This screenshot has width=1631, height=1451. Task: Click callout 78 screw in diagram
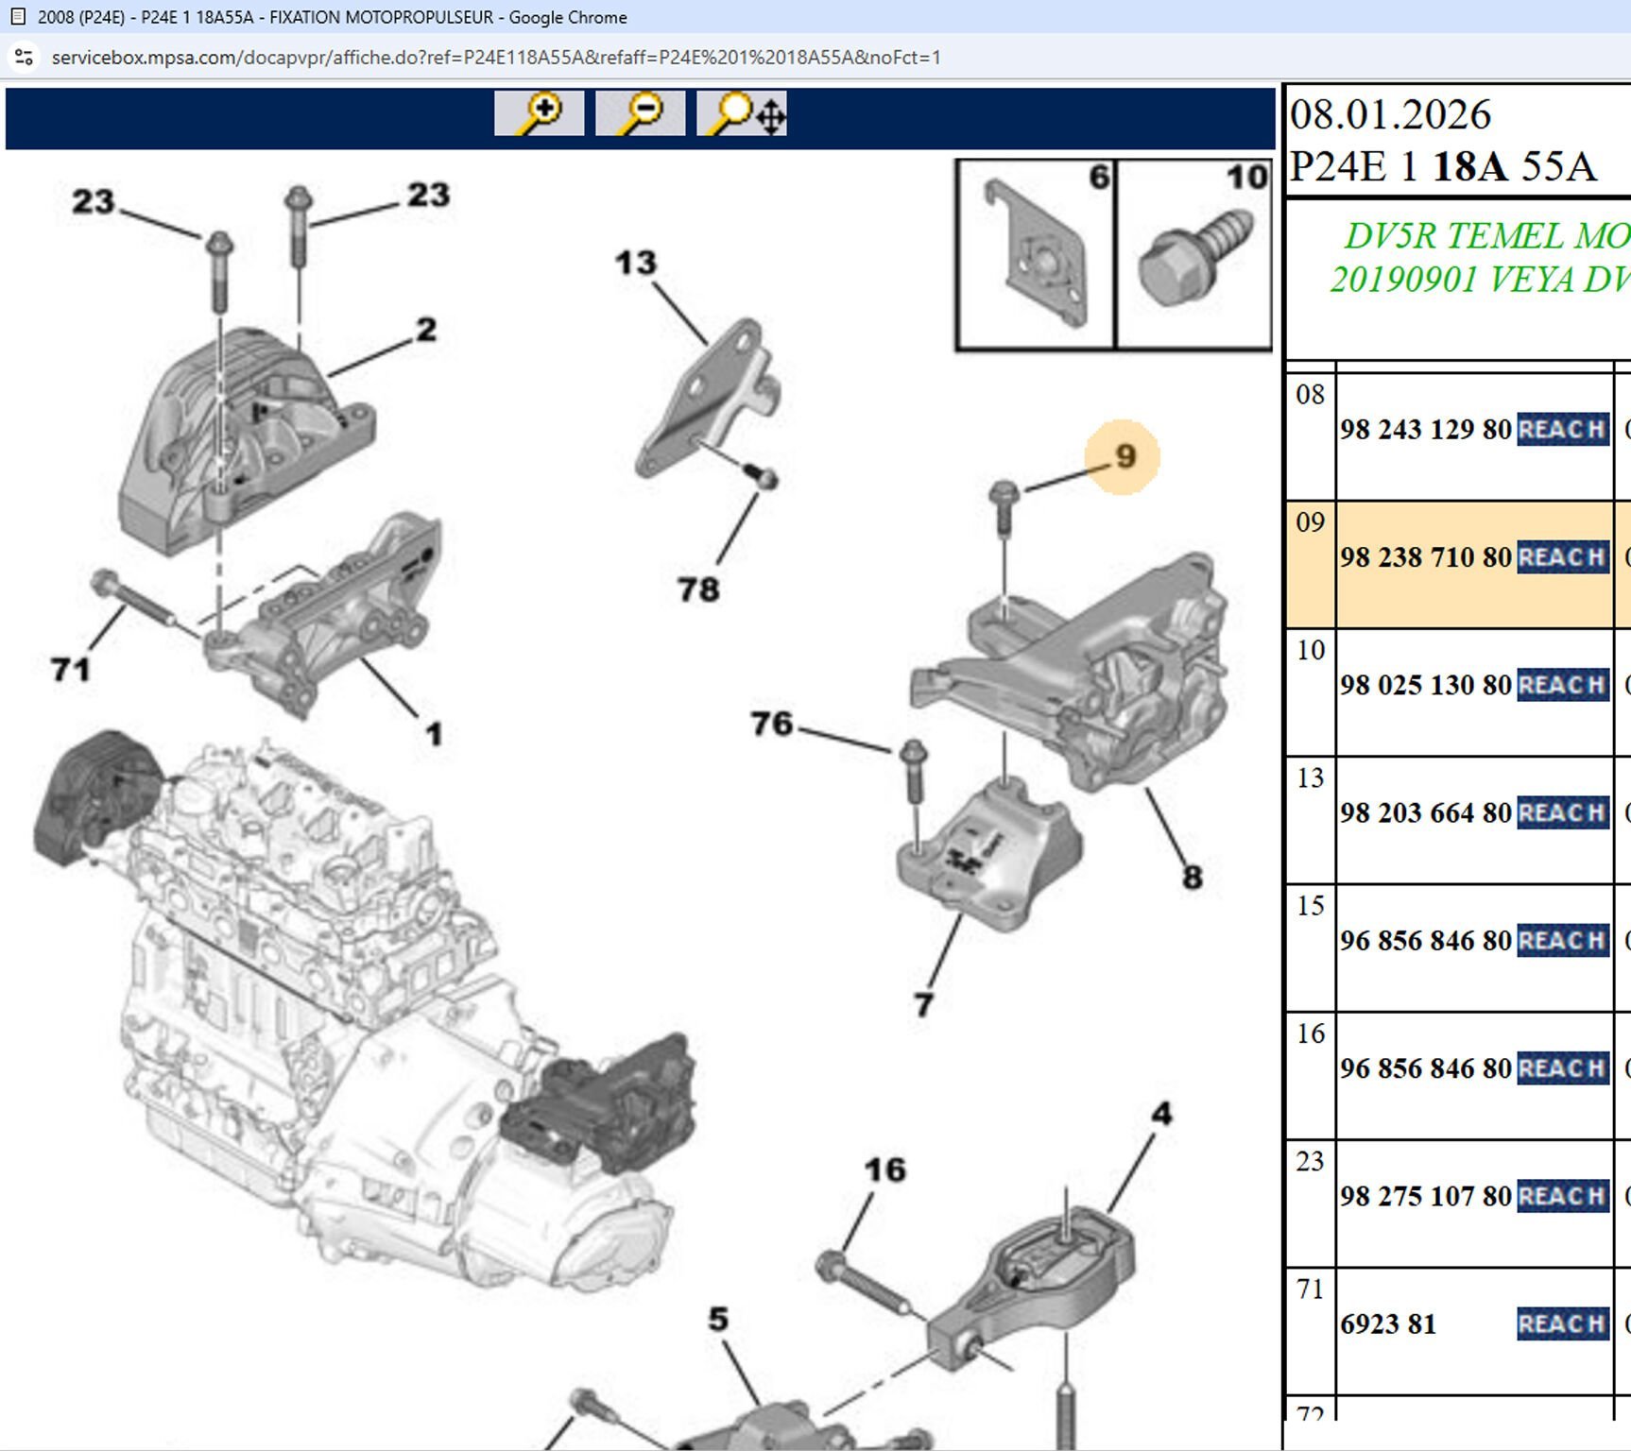[x=697, y=590]
